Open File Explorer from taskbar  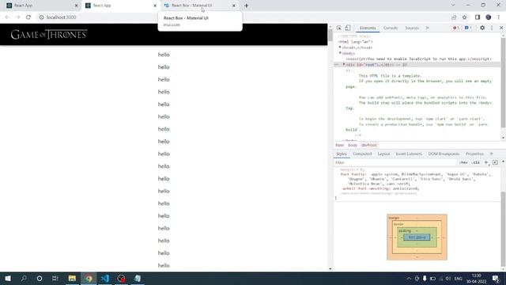pos(72,278)
